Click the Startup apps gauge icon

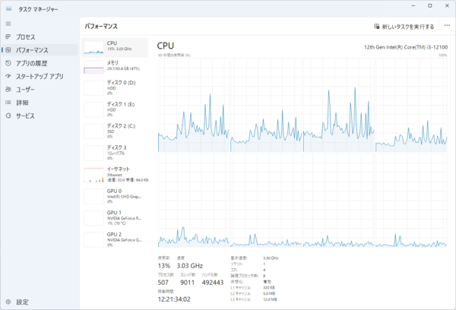pos(8,76)
